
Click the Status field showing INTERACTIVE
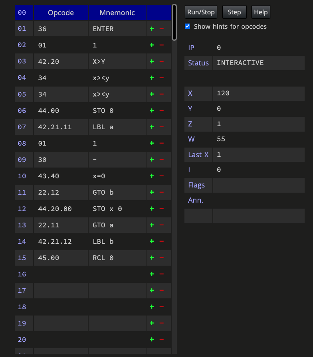259,63
